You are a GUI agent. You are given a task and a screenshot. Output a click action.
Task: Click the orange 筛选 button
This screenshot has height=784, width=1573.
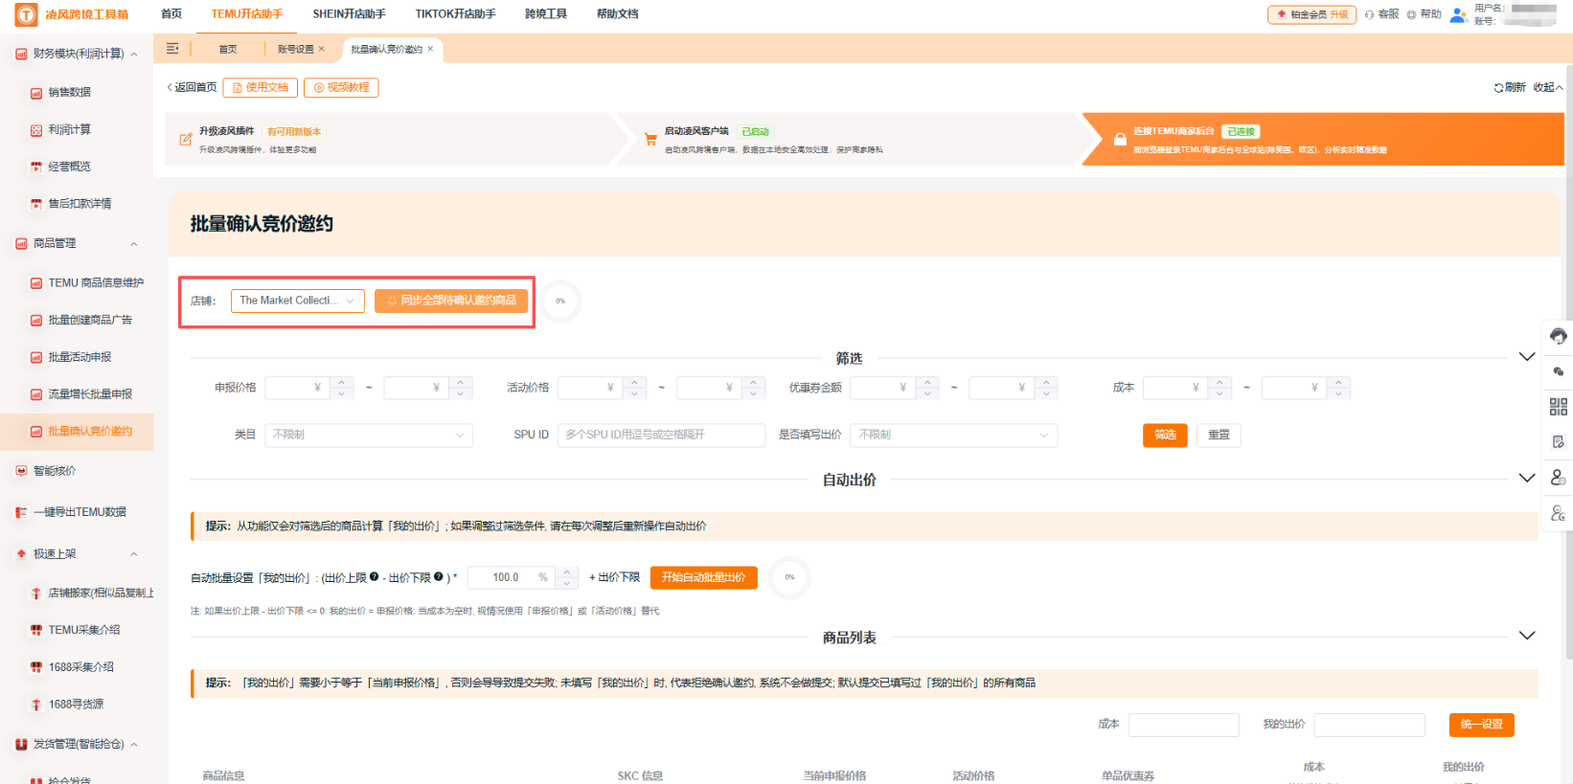click(1165, 436)
